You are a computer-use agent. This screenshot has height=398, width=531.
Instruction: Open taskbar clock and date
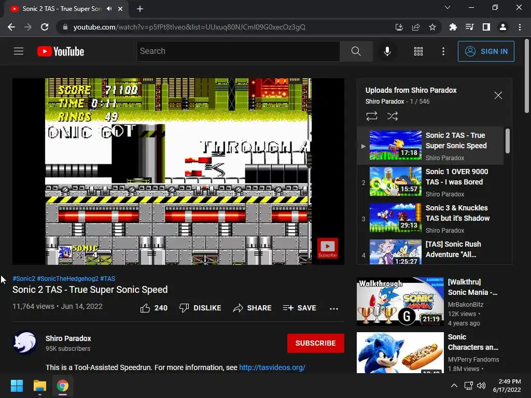(x=507, y=386)
